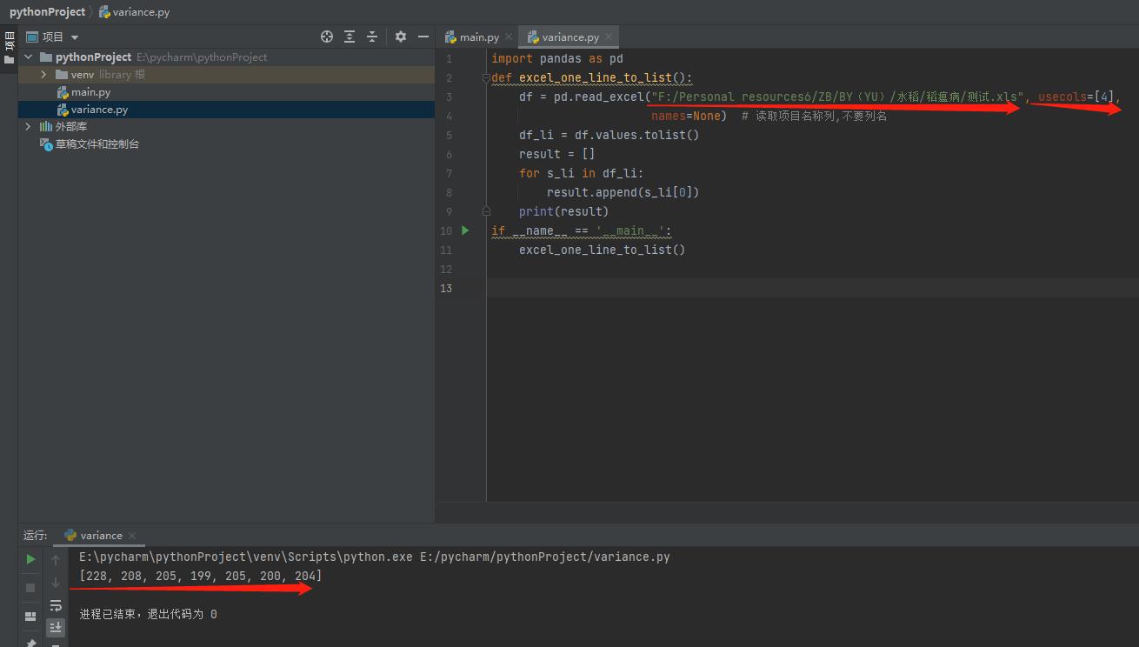Locate current file with the crosshair icon
1139x647 pixels.
(x=327, y=37)
